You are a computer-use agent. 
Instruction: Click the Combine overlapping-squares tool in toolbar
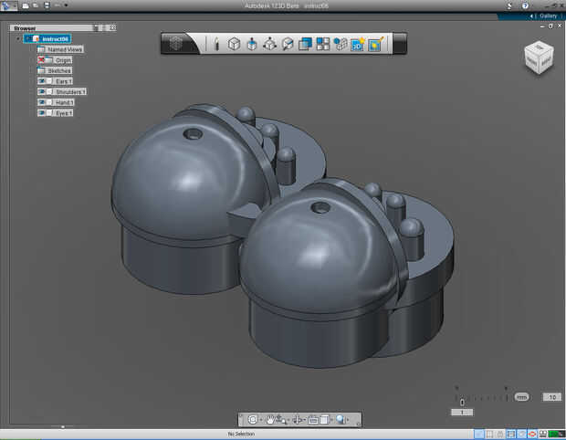tap(306, 44)
